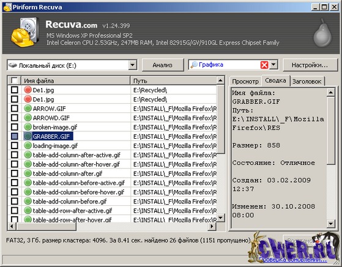Click status dot of table-add-column-before-active.gif
Viewport: 342px width, 267px height.
[x=28, y=183]
